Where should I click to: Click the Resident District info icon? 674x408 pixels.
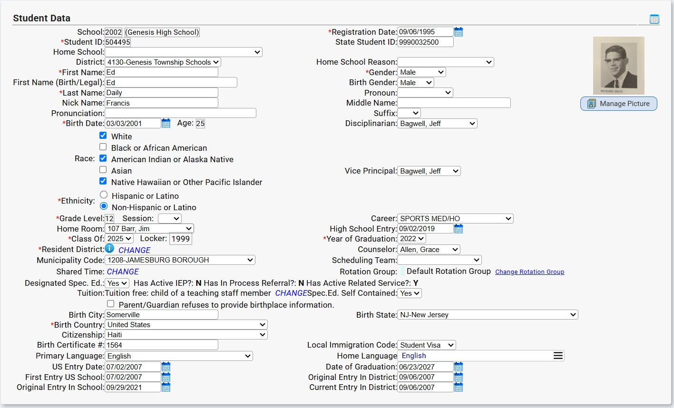click(109, 248)
